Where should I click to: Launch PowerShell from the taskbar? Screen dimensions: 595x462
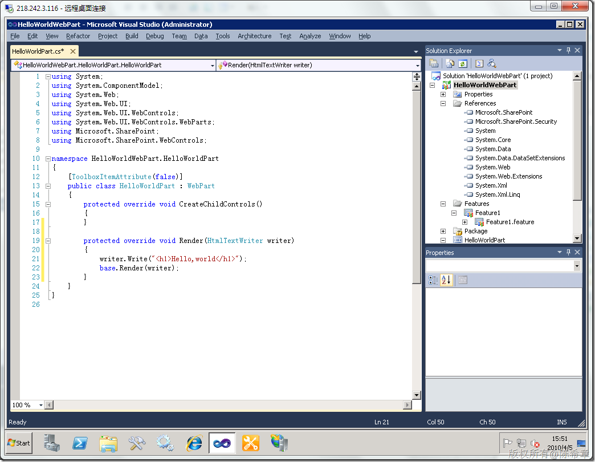(80, 443)
